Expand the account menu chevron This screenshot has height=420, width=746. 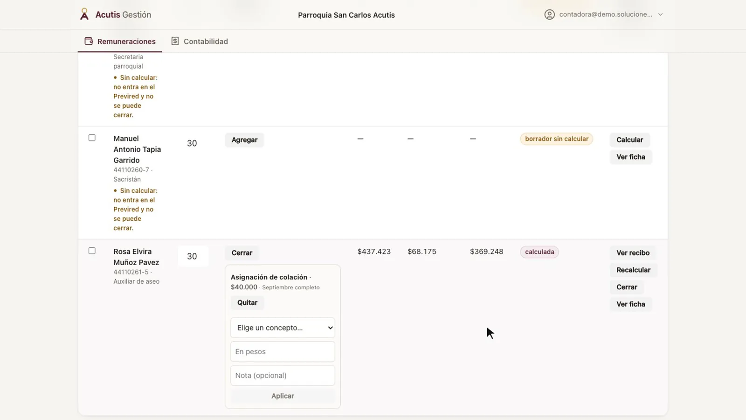coord(660,14)
